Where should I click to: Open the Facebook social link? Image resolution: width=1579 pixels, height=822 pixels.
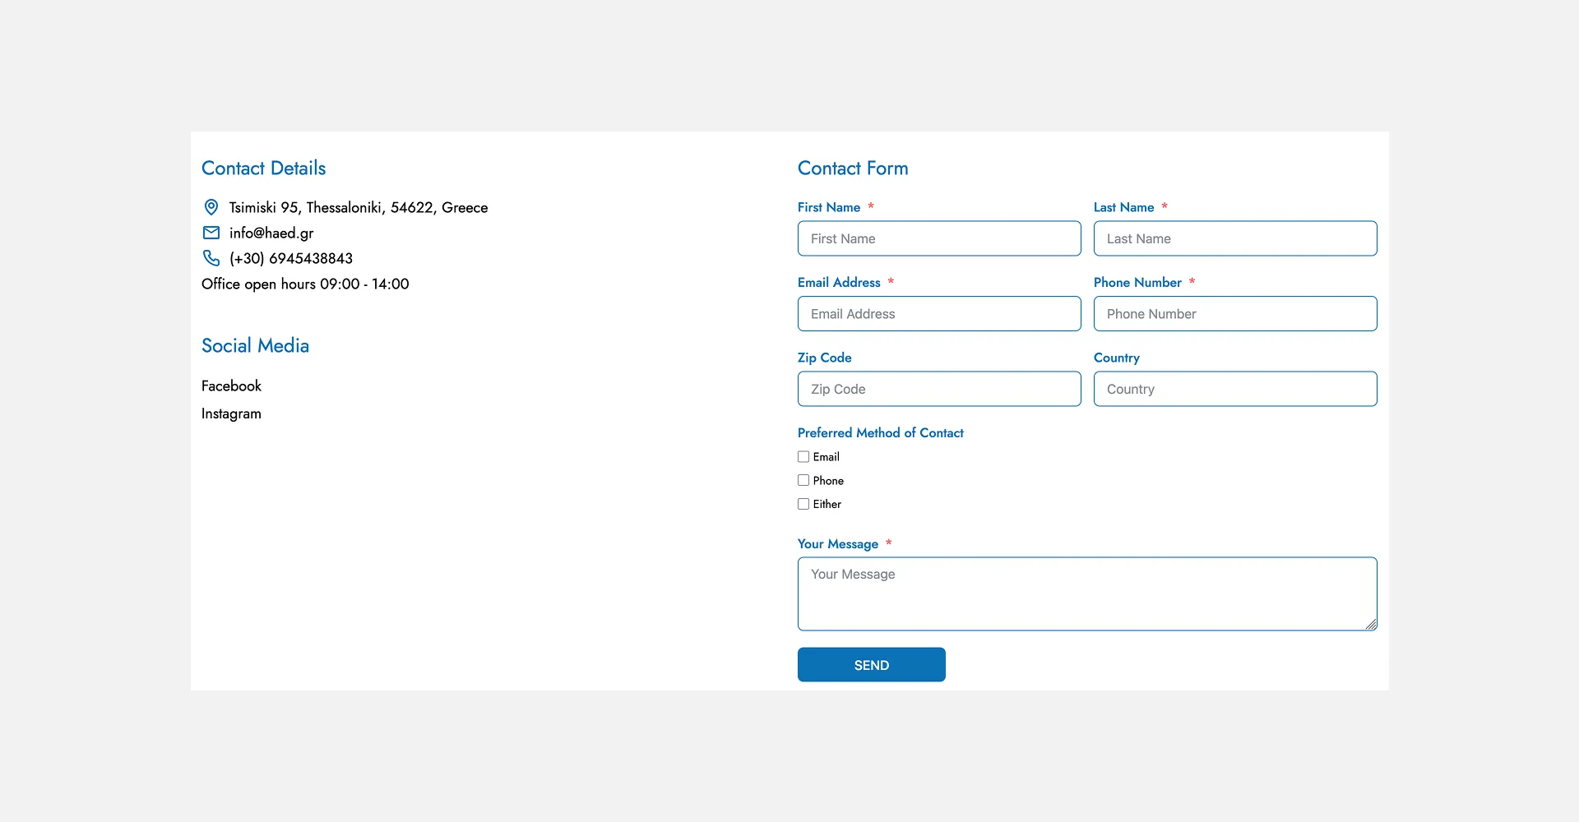click(x=231, y=386)
